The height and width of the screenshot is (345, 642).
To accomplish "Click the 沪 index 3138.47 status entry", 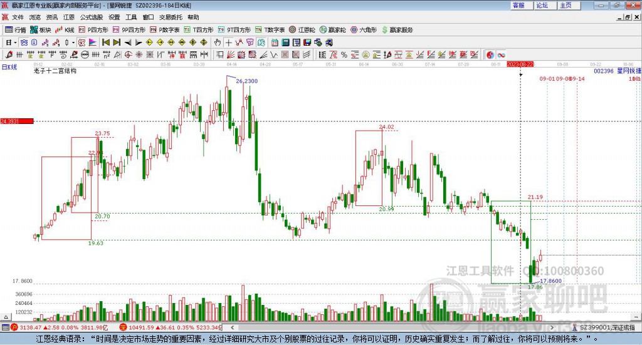I will 60,327.
